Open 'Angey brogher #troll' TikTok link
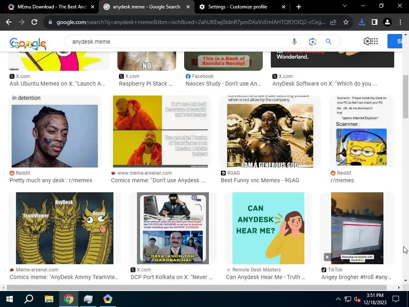The image size is (409, 307). (356, 277)
